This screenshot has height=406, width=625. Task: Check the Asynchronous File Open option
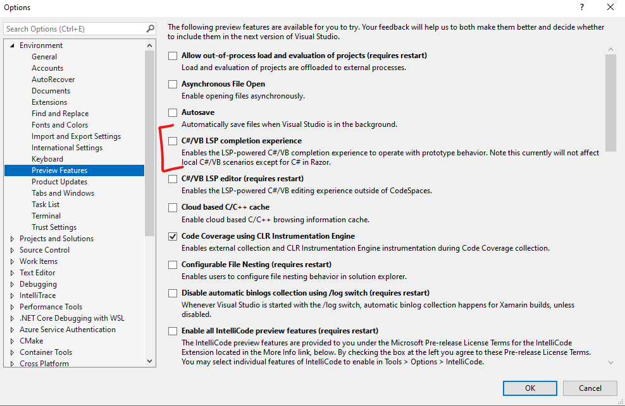point(173,85)
